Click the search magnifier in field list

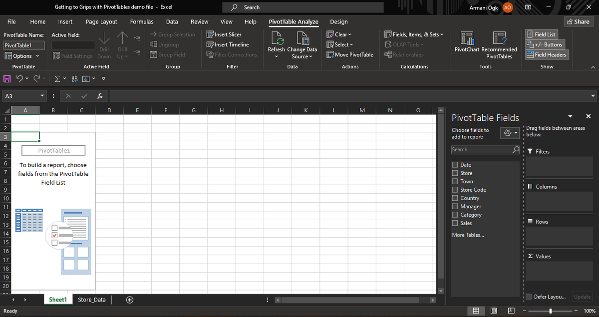pyautogui.click(x=515, y=149)
